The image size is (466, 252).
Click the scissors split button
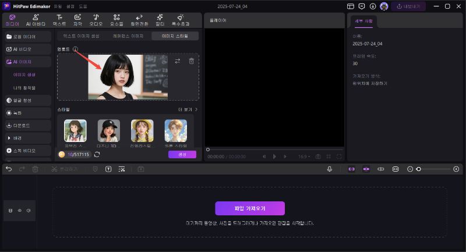(x=64, y=169)
